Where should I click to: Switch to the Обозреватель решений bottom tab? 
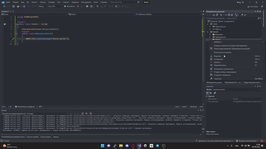pyautogui.click(x=214, y=82)
